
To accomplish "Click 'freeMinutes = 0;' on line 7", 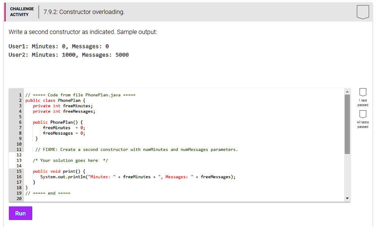I will [64, 128].
